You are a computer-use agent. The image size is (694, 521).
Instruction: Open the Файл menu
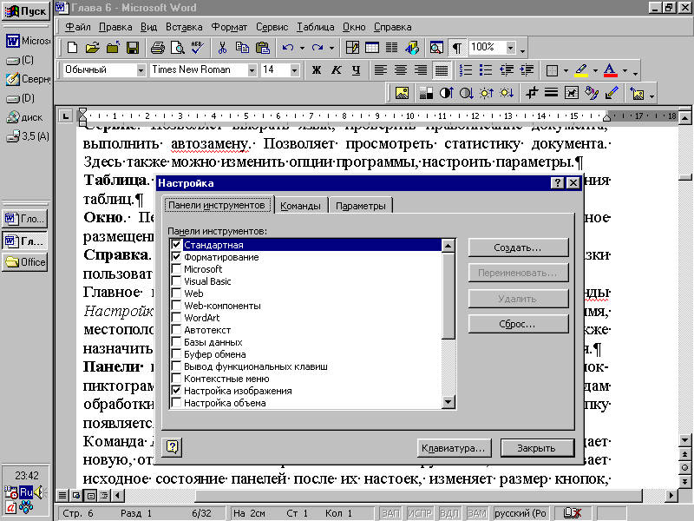(78, 27)
